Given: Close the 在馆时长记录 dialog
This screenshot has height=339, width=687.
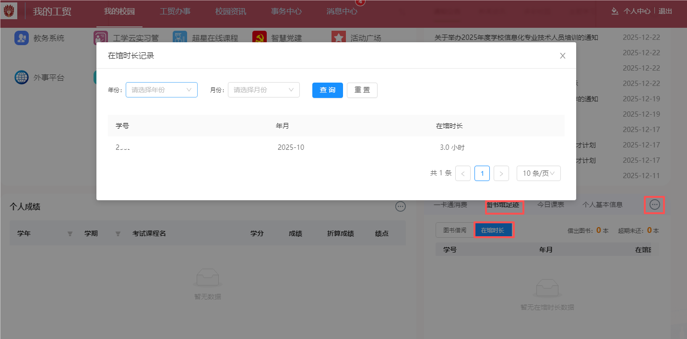Looking at the screenshot, I should click(563, 56).
